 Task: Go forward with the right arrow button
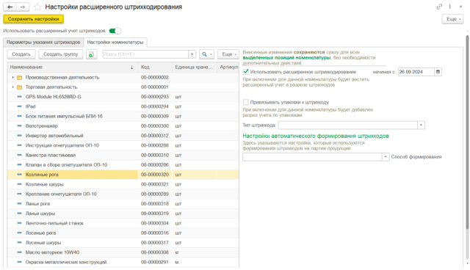click(23, 7)
